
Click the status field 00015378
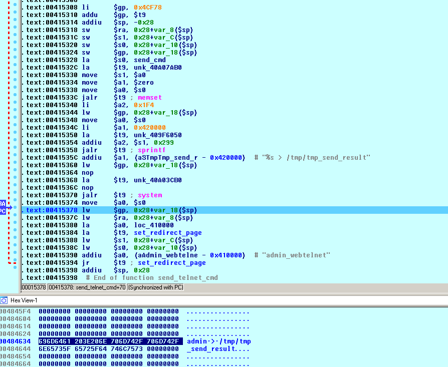(x=34, y=287)
